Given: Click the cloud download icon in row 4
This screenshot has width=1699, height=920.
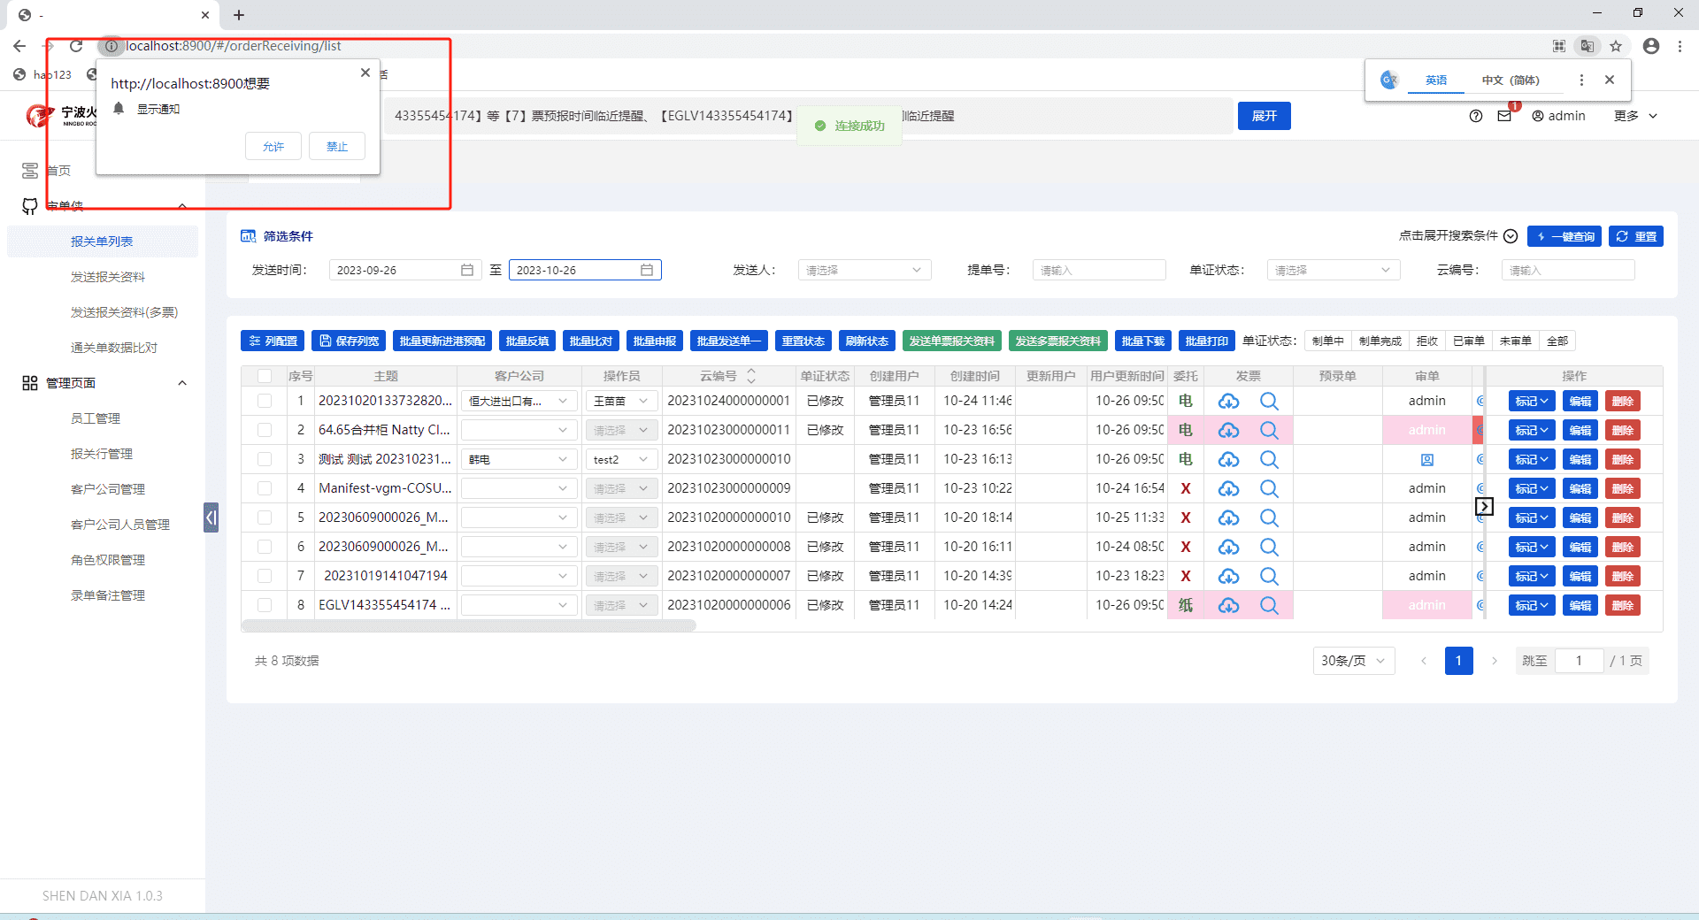Looking at the screenshot, I should [x=1228, y=488].
